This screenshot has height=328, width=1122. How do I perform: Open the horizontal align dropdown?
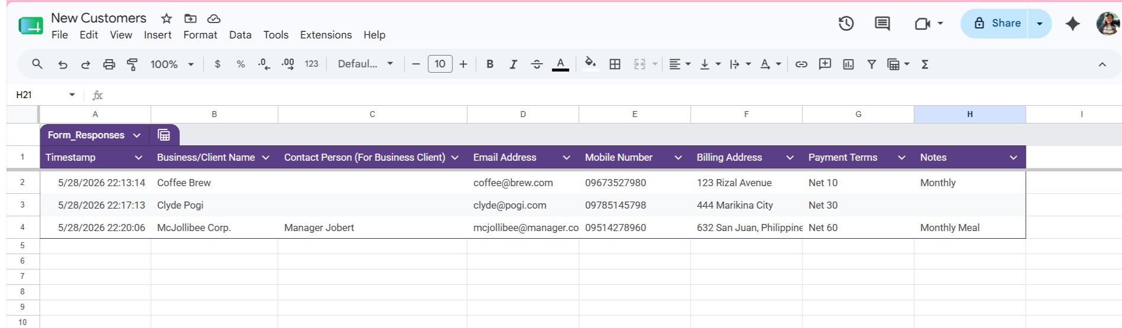[x=680, y=64]
